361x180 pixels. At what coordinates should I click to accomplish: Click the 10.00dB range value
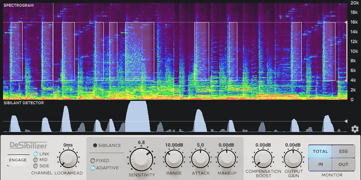(x=174, y=145)
